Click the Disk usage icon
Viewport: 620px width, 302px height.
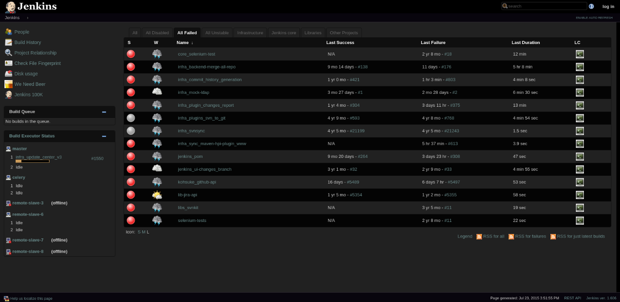[8, 73]
